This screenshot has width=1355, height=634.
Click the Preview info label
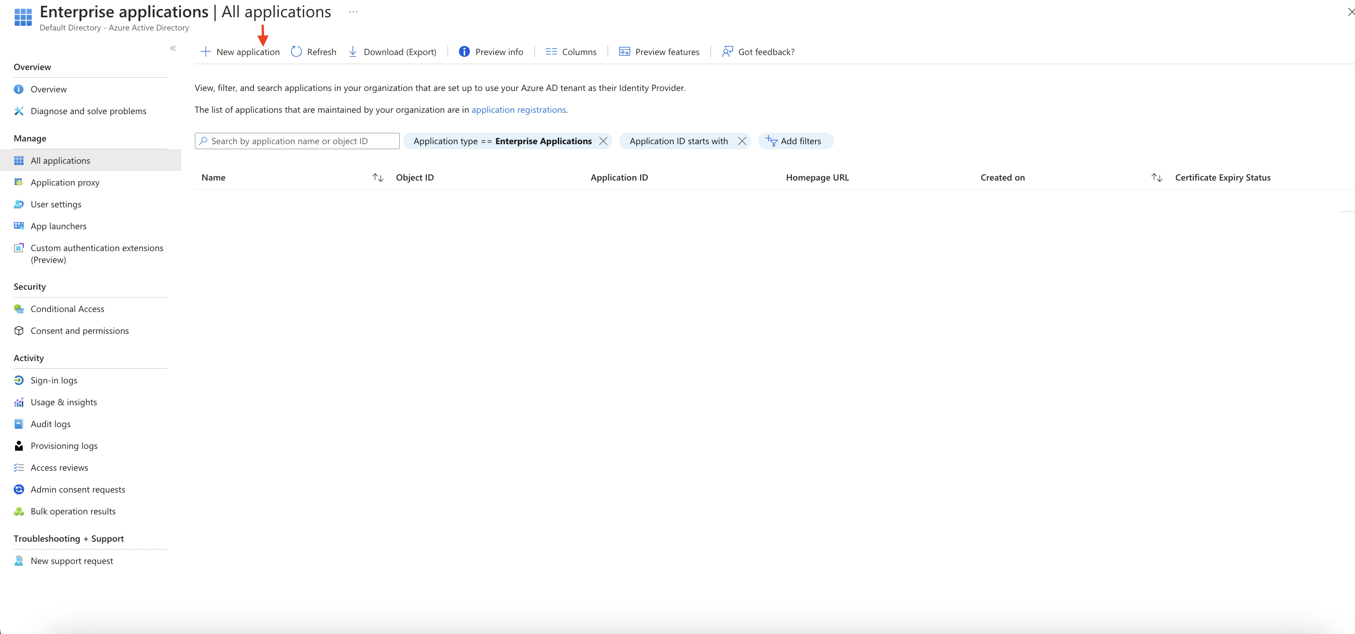499,52
